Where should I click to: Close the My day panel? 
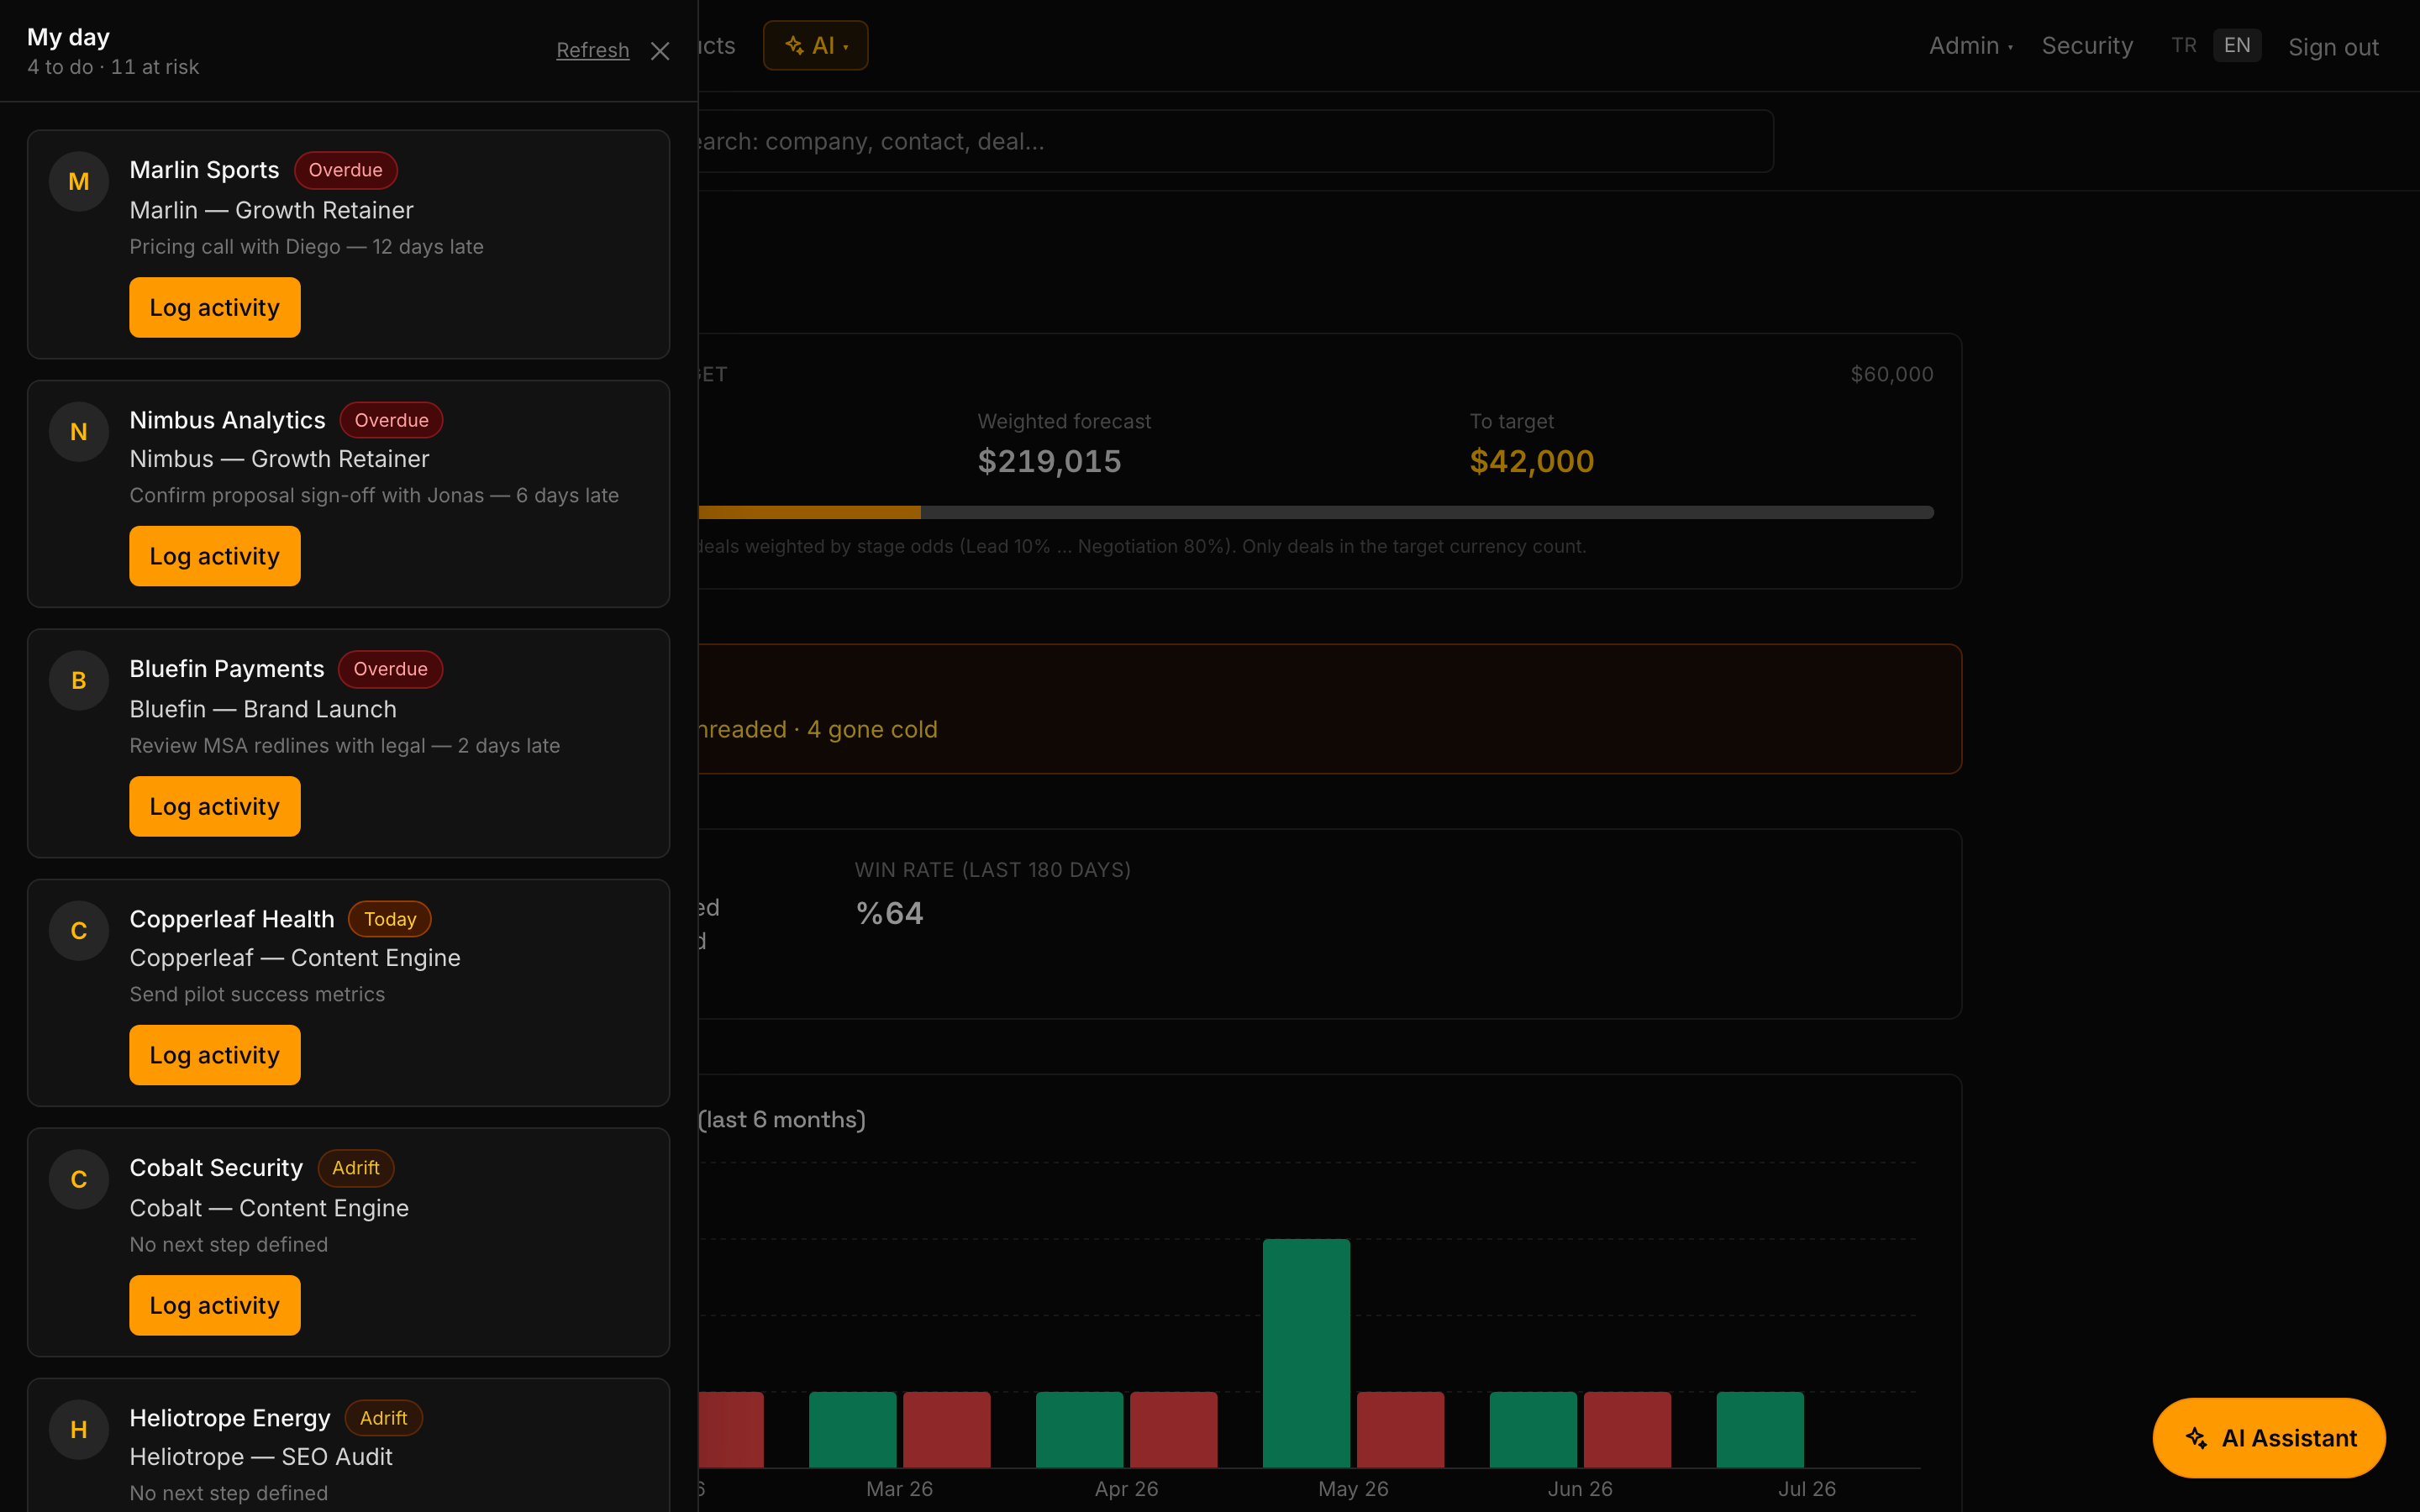point(660,51)
